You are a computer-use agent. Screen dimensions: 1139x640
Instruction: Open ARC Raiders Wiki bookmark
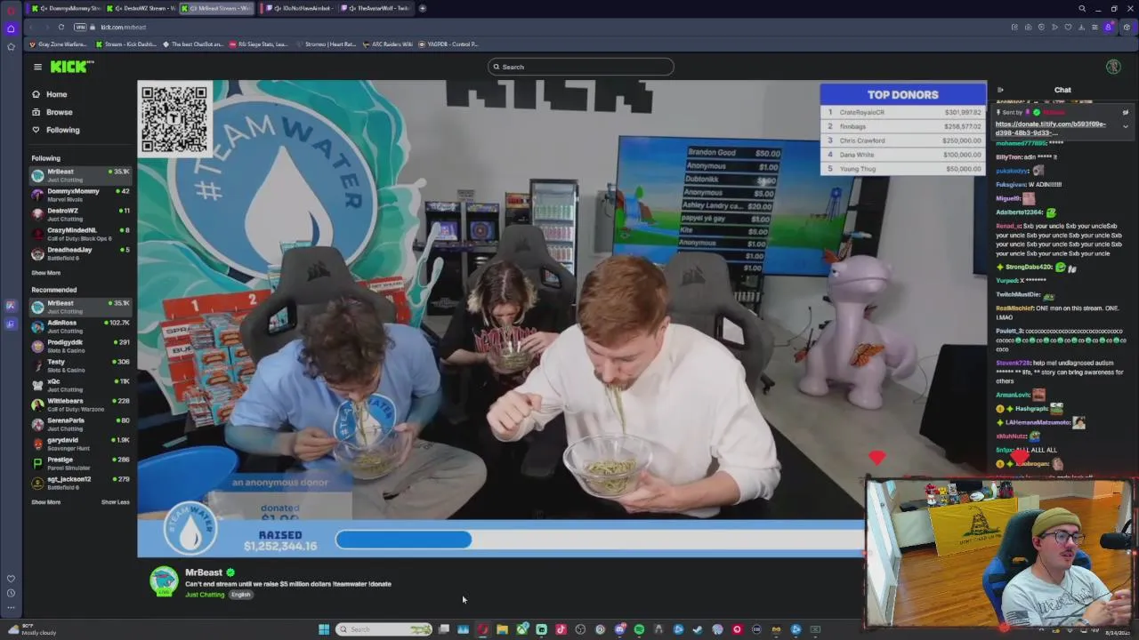[x=387, y=44]
